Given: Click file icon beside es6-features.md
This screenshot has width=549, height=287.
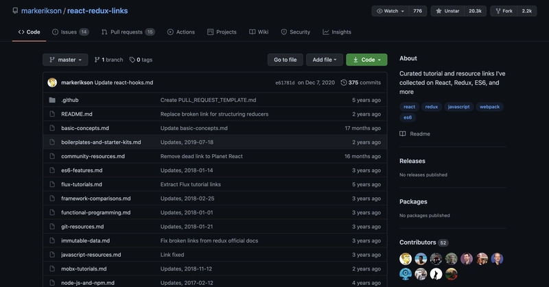Looking at the screenshot, I should [52, 171].
